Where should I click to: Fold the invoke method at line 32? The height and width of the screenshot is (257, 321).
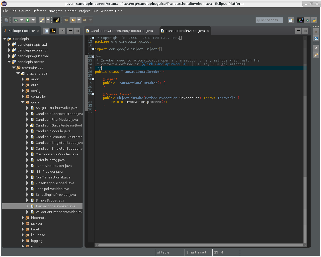tap(93, 94)
